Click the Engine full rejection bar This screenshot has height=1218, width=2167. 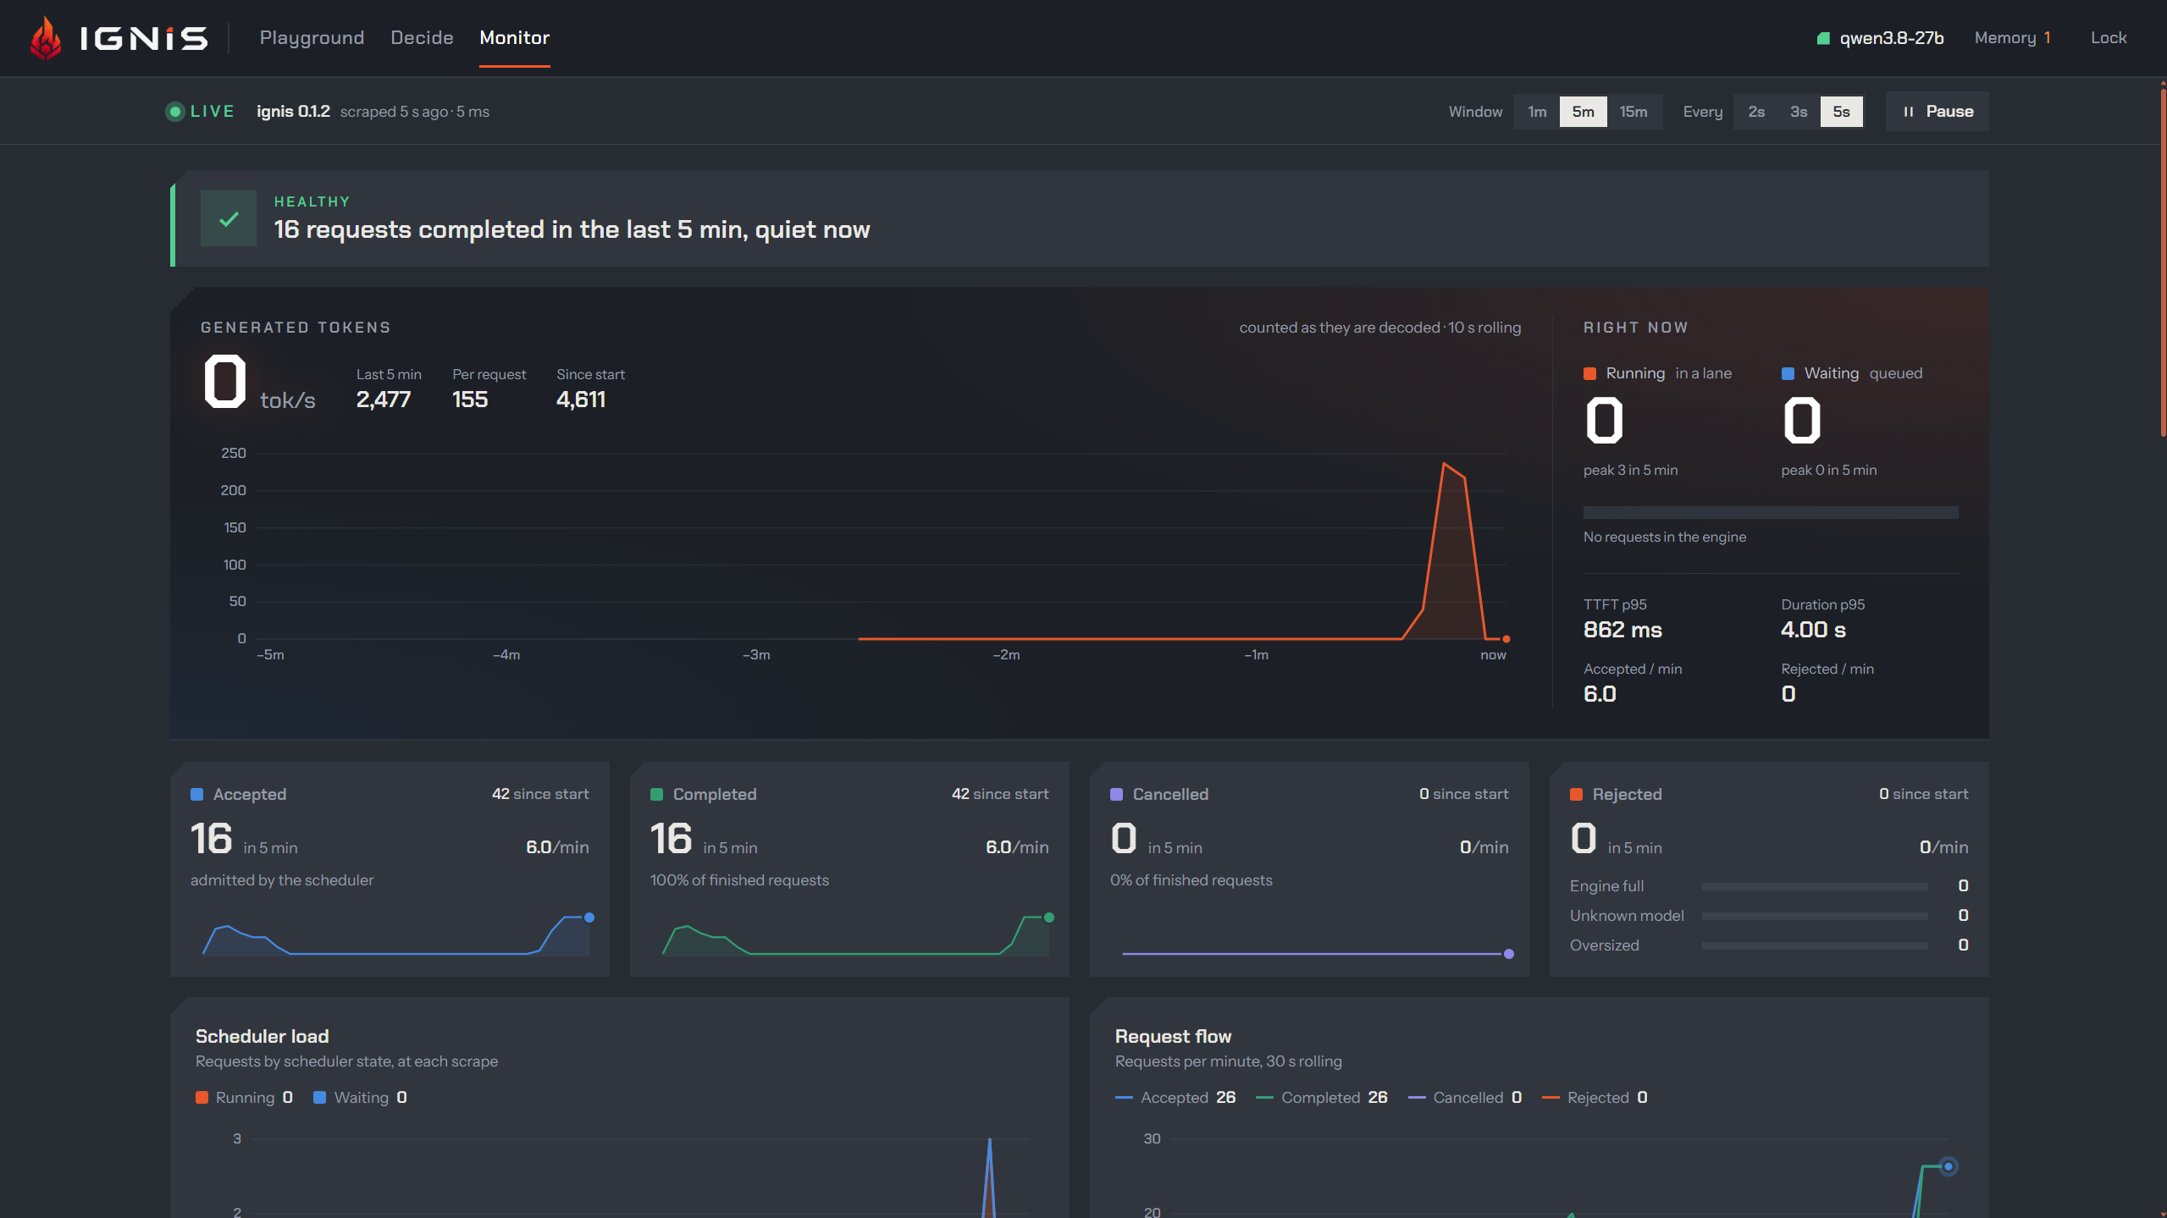1814,887
